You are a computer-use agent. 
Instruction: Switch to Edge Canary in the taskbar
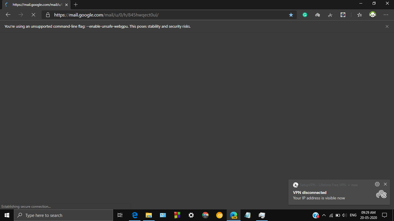234,215
